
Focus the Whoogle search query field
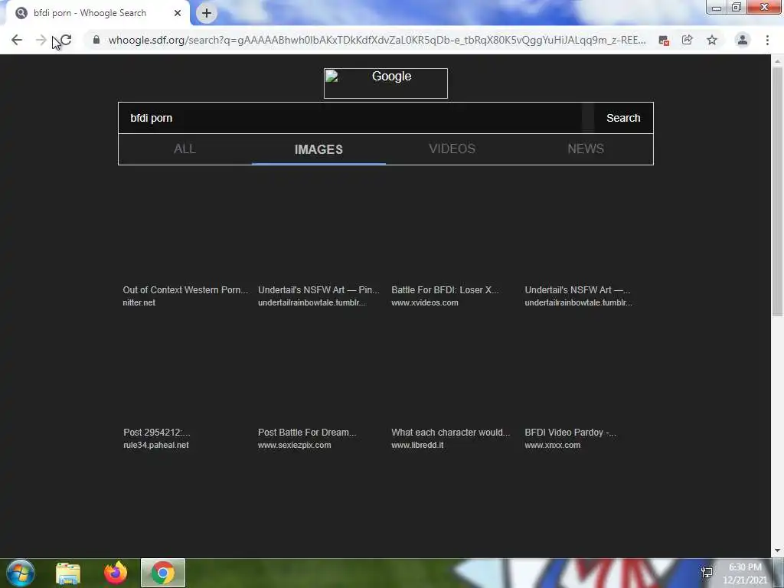350,118
